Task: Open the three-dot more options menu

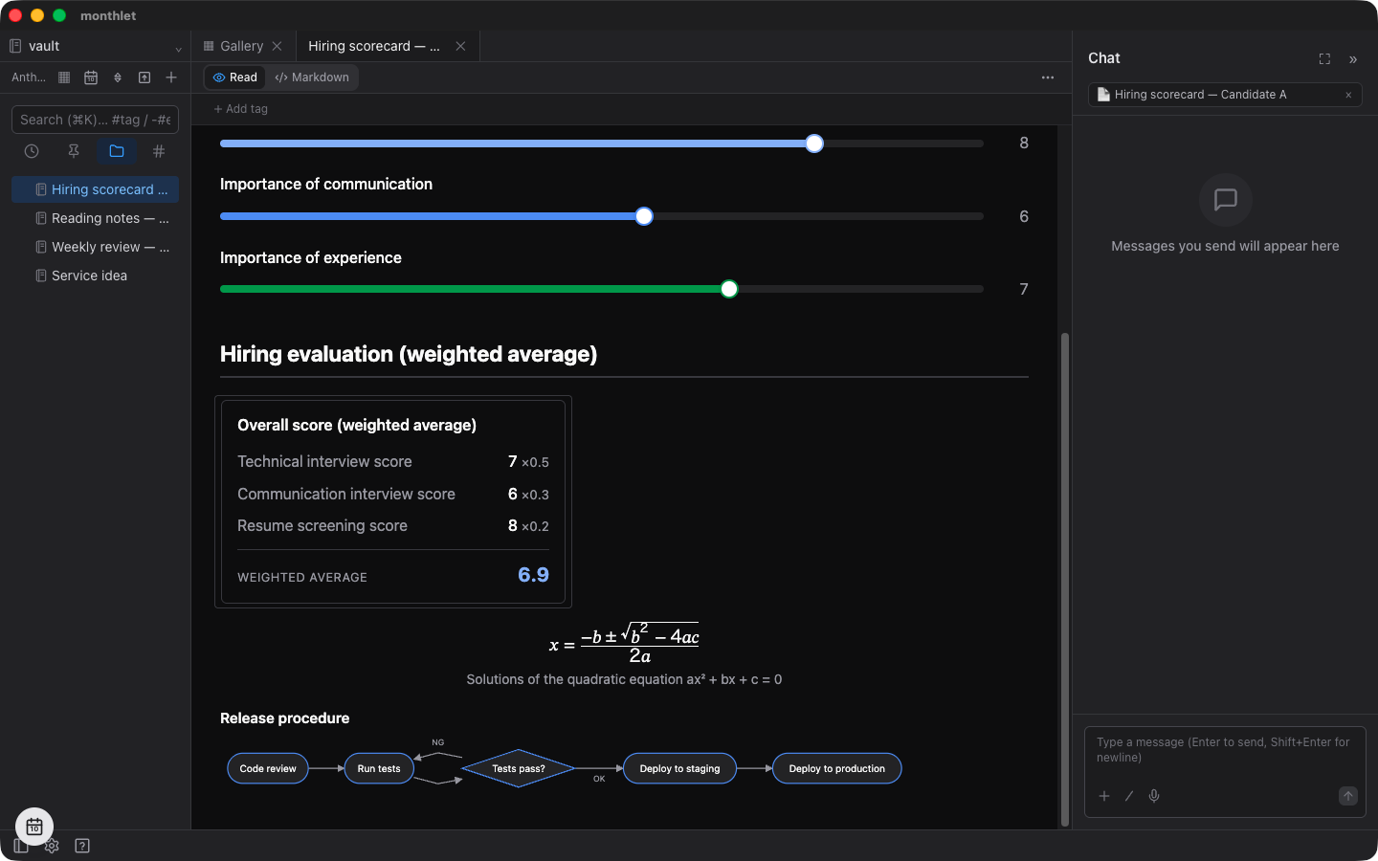Action: [1048, 77]
